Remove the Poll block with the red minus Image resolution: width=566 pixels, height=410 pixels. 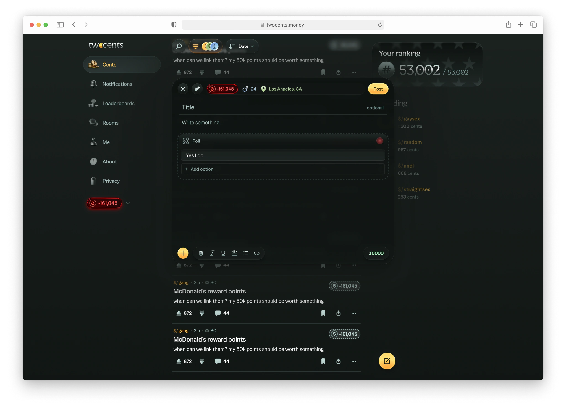pyautogui.click(x=380, y=141)
